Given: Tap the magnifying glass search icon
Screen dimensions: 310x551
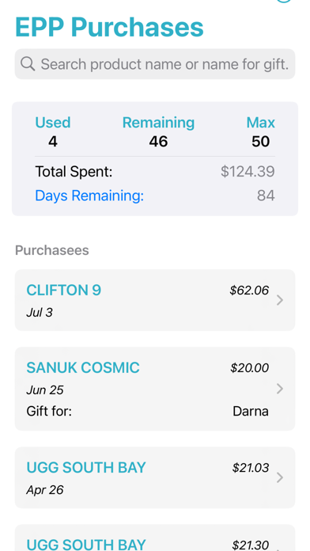Looking at the screenshot, I should [x=28, y=64].
